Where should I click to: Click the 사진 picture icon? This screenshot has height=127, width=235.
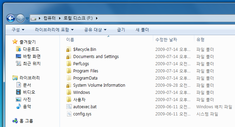18,99
